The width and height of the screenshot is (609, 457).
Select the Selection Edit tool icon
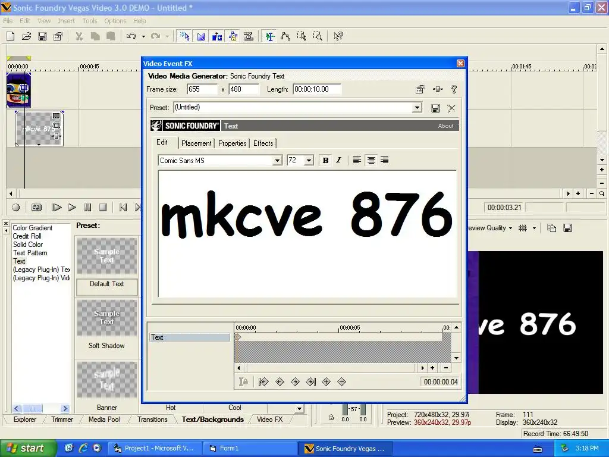tap(302, 36)
